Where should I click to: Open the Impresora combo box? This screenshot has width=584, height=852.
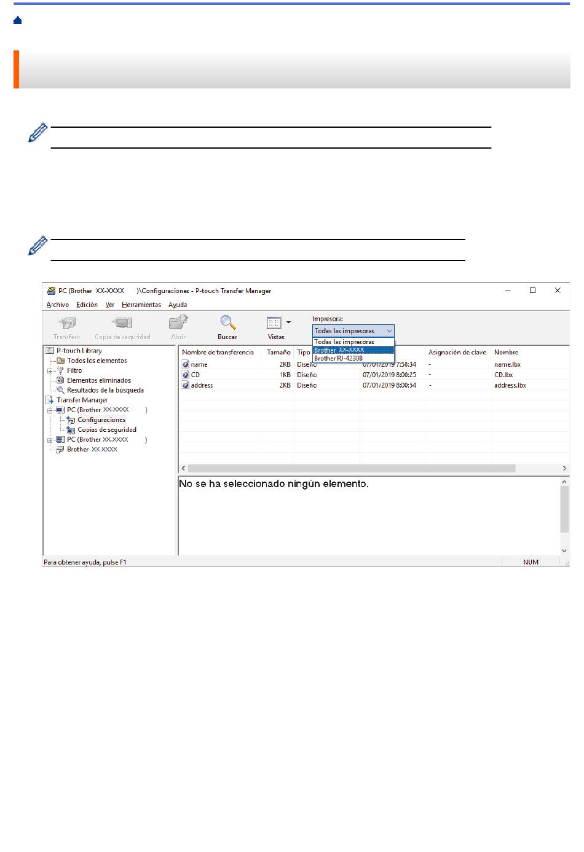pyautogui.click(x=353, y=330)
